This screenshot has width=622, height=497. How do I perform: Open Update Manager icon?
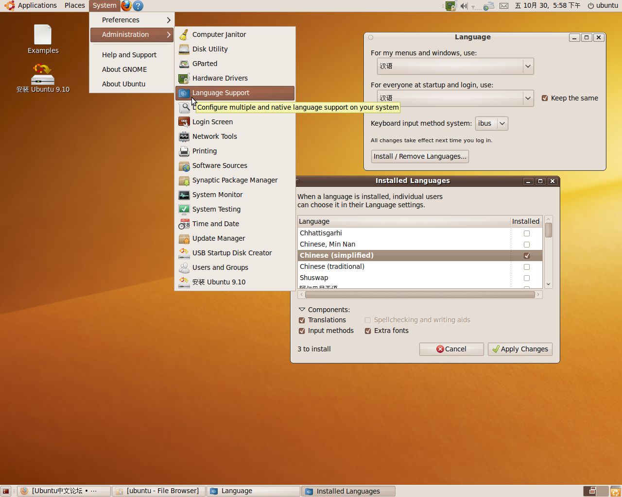pos(184,238)
